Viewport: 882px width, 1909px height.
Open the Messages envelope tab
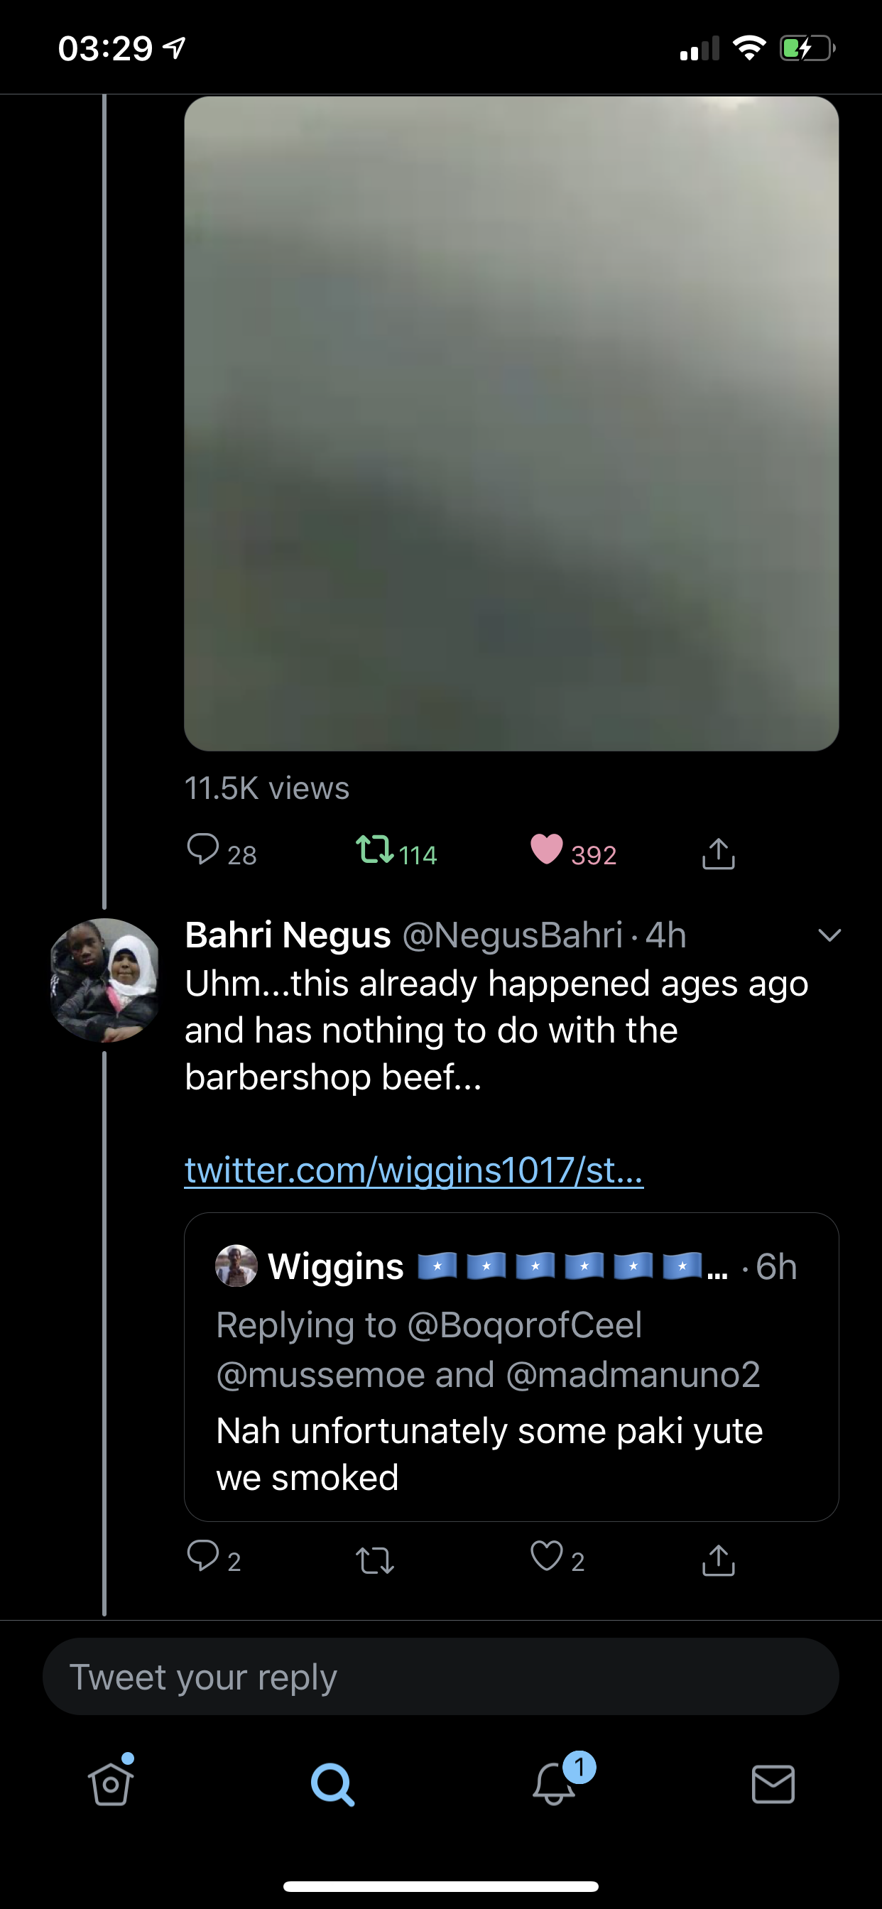773,1785
